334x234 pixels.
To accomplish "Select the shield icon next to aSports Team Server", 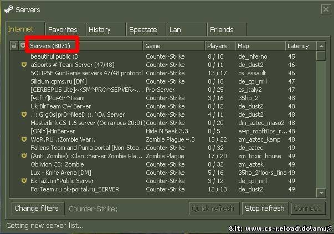I will pyautogui.click(x=24, y=65).
